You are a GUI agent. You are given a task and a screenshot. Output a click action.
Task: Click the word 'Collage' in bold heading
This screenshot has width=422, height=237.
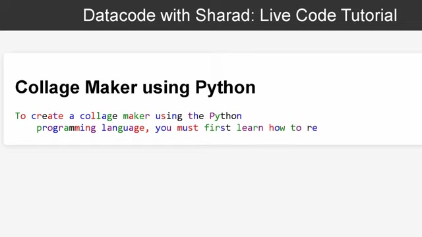tap(47, 88)
